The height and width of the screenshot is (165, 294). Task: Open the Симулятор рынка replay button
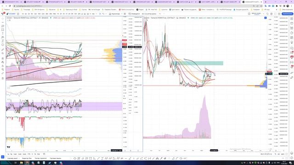pyautogui.click(x=149, y=14)
